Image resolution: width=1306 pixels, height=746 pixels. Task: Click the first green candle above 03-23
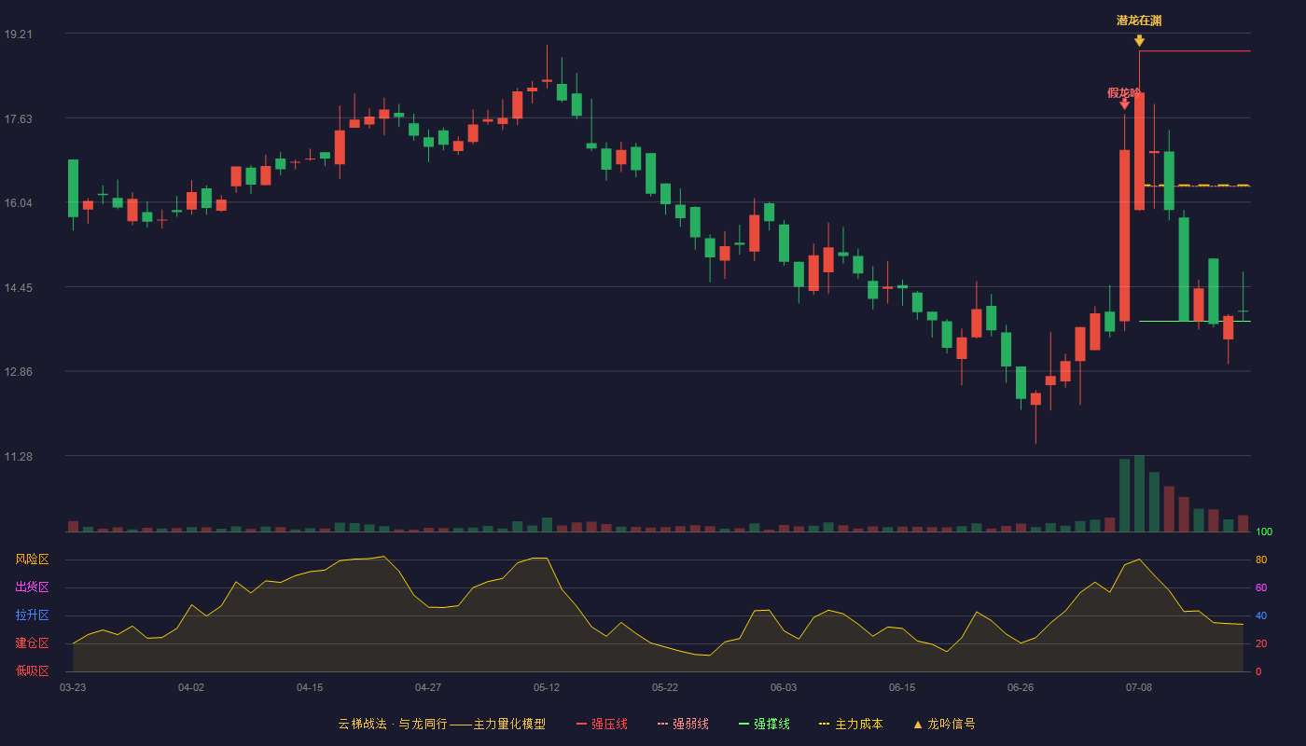[73, 188]
